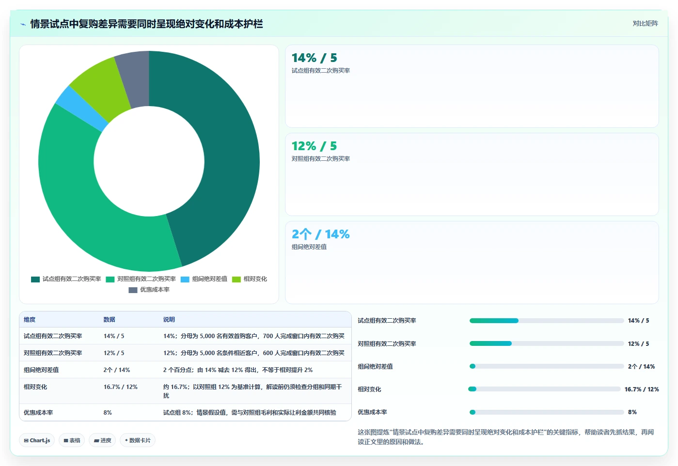The image size is (678, 466).
Task: Toggle legend swatch for 组间绝对差值
Action: [x=185, y=279]
